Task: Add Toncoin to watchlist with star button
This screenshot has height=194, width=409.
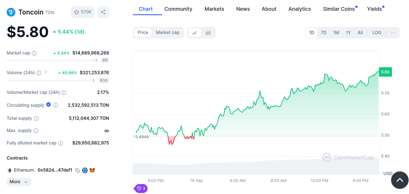Action: pos(83,12)
